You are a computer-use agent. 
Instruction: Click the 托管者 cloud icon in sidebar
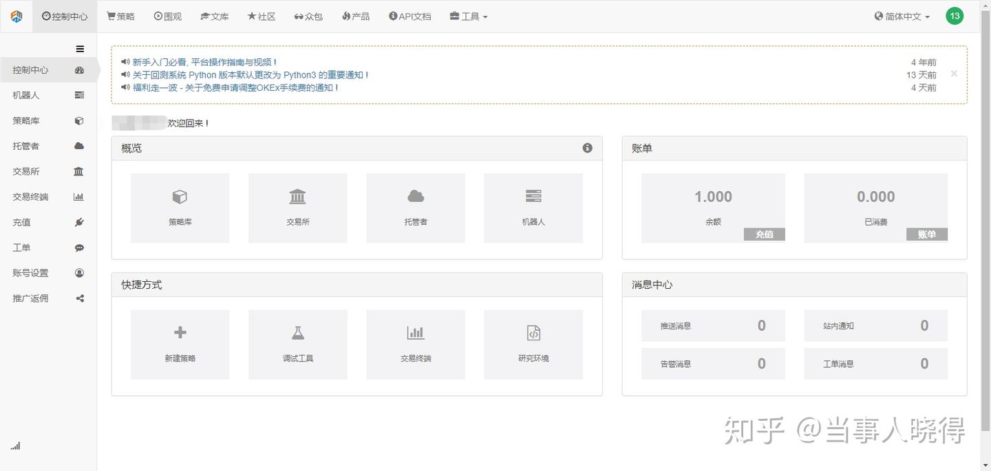point(78,146)
